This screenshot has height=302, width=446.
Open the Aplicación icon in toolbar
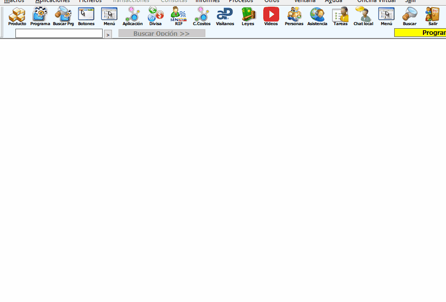[132, 15]
